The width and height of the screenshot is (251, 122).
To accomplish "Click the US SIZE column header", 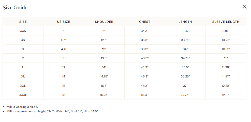I will (64, 22).
